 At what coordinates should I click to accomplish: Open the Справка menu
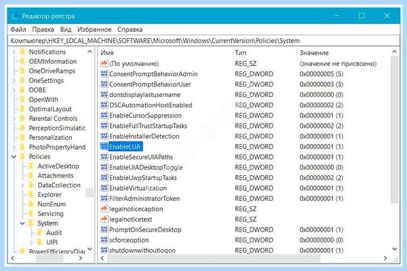(x=130, y=30)
